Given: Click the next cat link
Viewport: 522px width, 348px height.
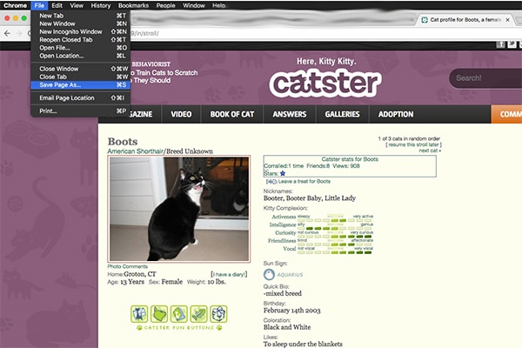Looking at the screenshot, I should pyautogui.click(x=430, y=151).
